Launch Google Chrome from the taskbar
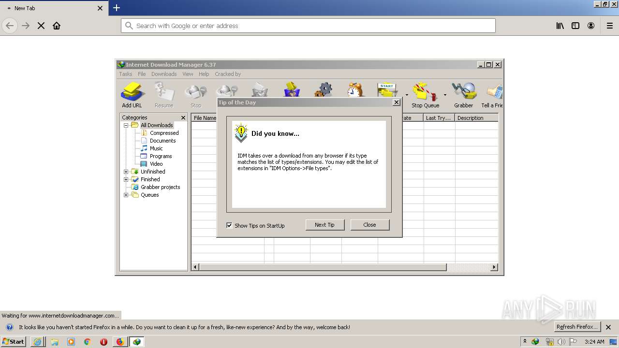The width and height of the screenshot is (619, 348). tap(88, 342)
